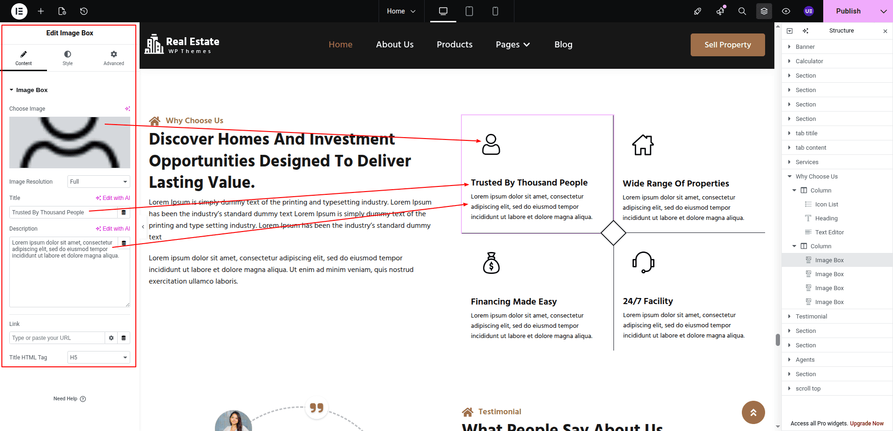Open the Title HTML Tag dropdown
This screenshot has height=431, width=893.
(x=99, y=358)
